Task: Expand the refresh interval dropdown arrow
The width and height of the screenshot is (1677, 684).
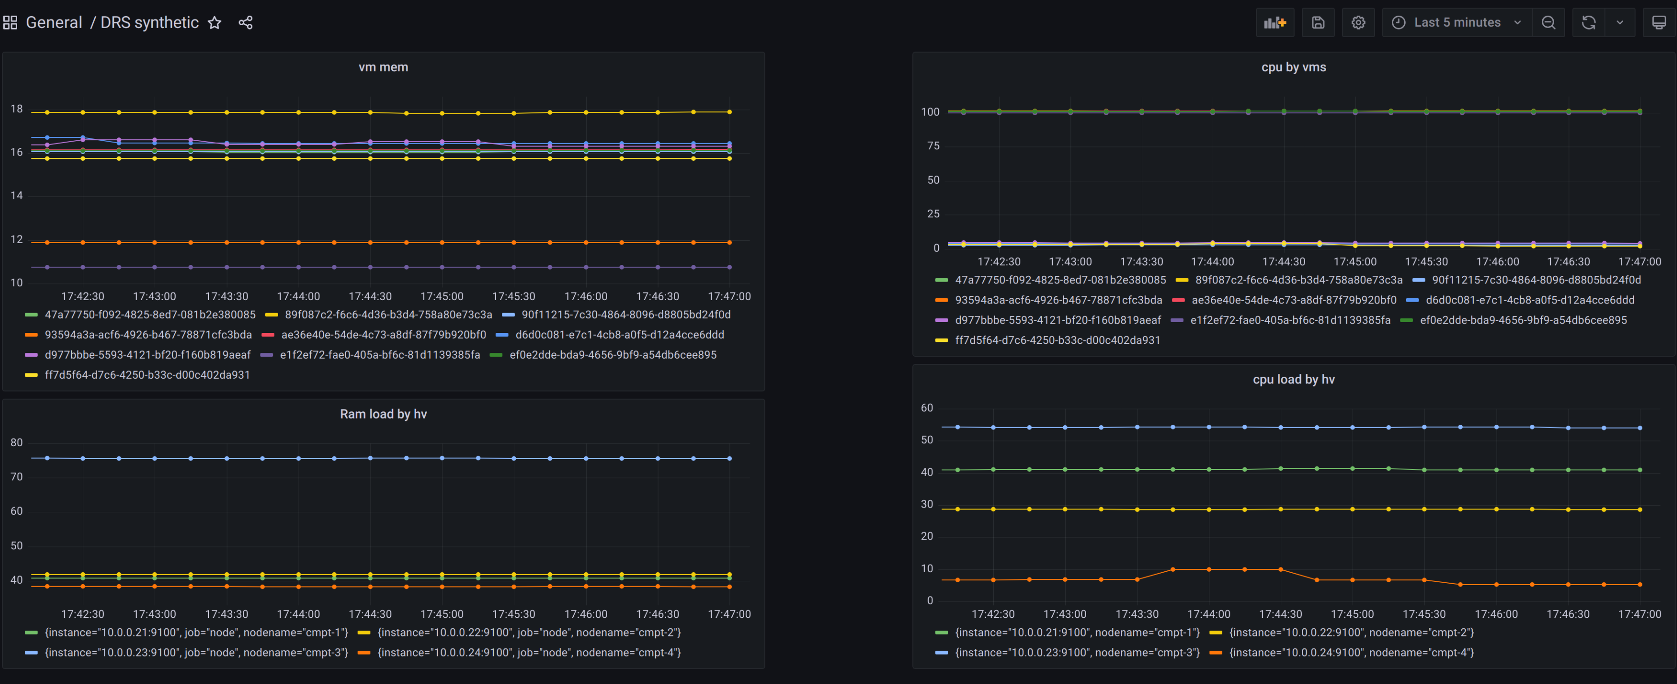Action: click(1620, 23)
